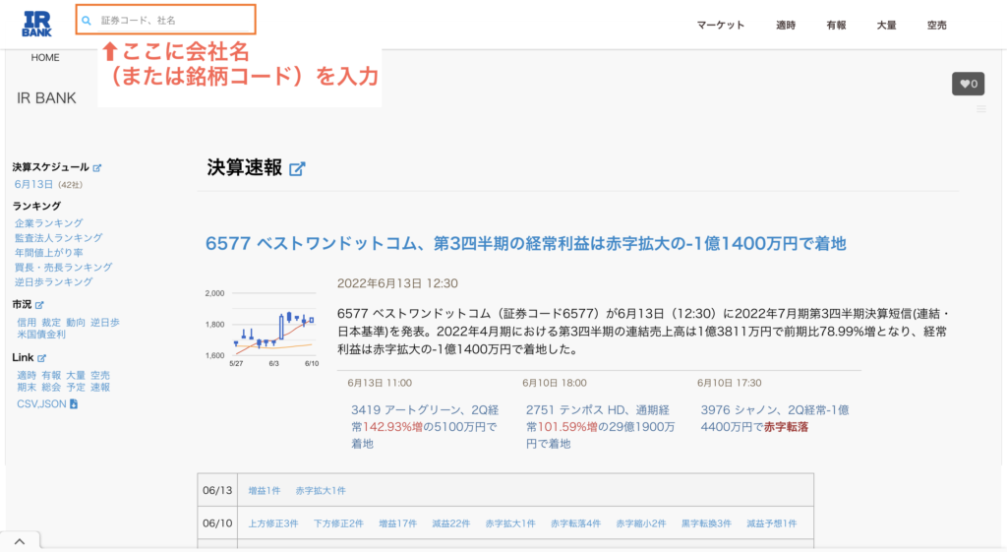Click the search magnifier icon
Screen dimensions: 1007x552
pos(87,21)
